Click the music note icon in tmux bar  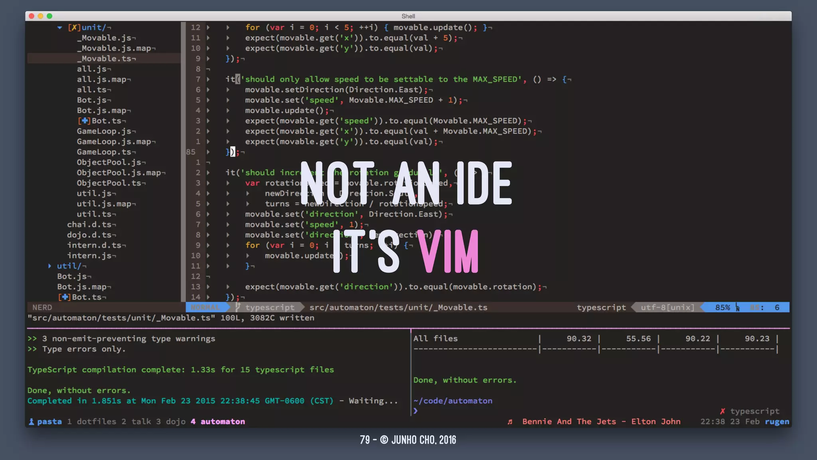pos(510,422)
